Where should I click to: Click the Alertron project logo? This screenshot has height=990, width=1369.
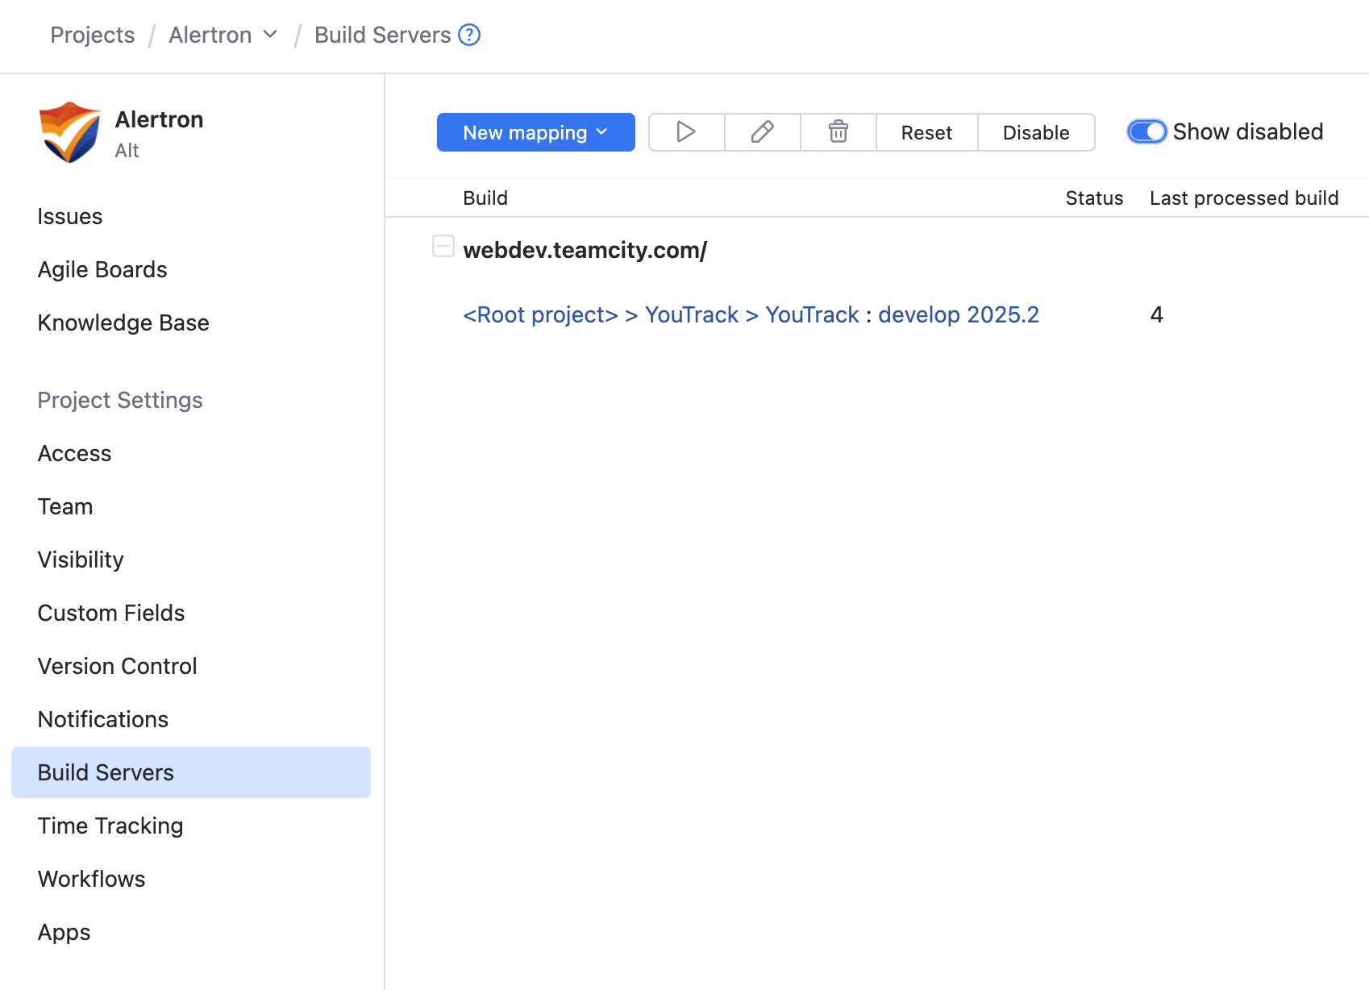(x=68, y=131)
